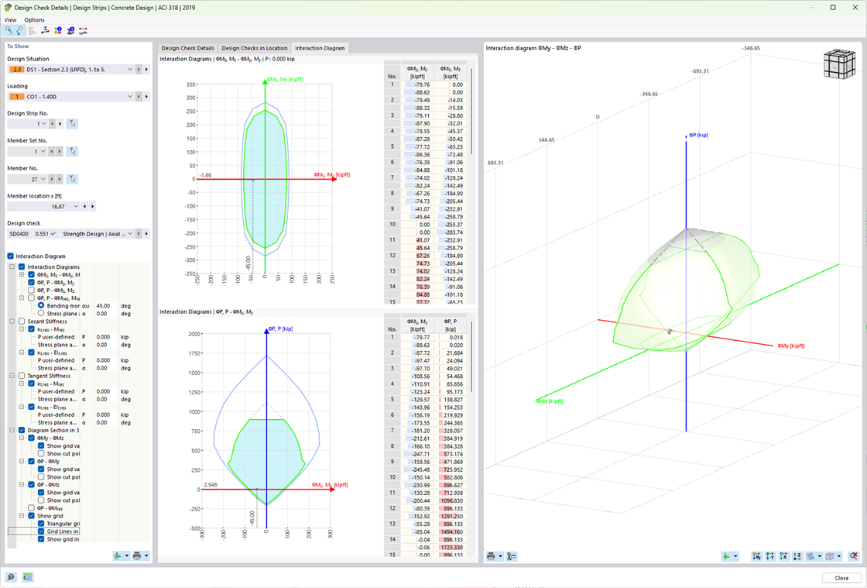Enable the Show cut pol checkbox under ΦMy - ΦMz
Screen dimensions: 867x588
[x=42, y=454]
